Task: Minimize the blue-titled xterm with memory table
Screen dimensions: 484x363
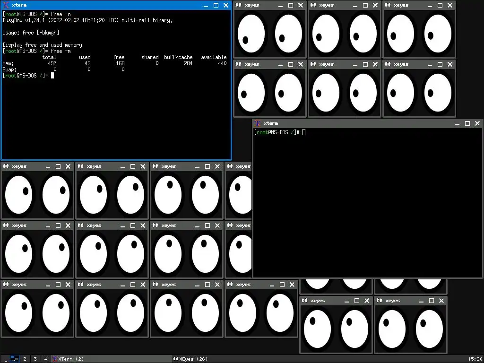Action: pos(206,5)
